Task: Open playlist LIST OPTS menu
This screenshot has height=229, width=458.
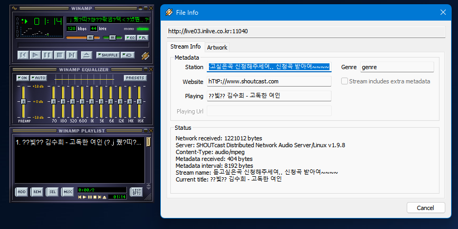Action: [136, 192]
